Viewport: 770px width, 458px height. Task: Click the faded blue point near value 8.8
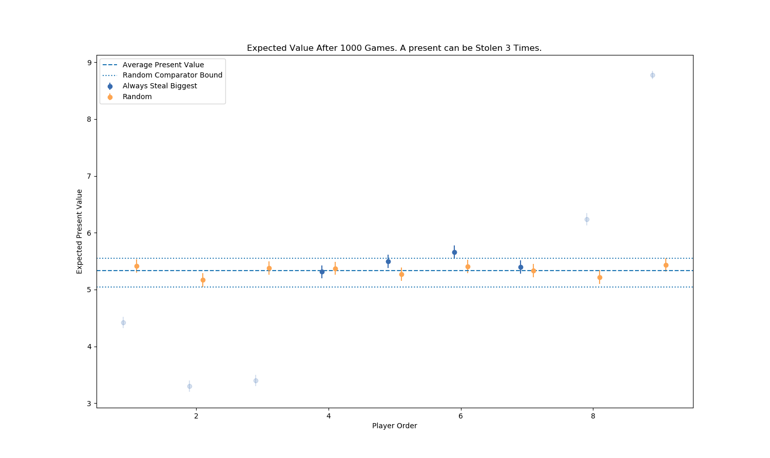coord(652,75)
